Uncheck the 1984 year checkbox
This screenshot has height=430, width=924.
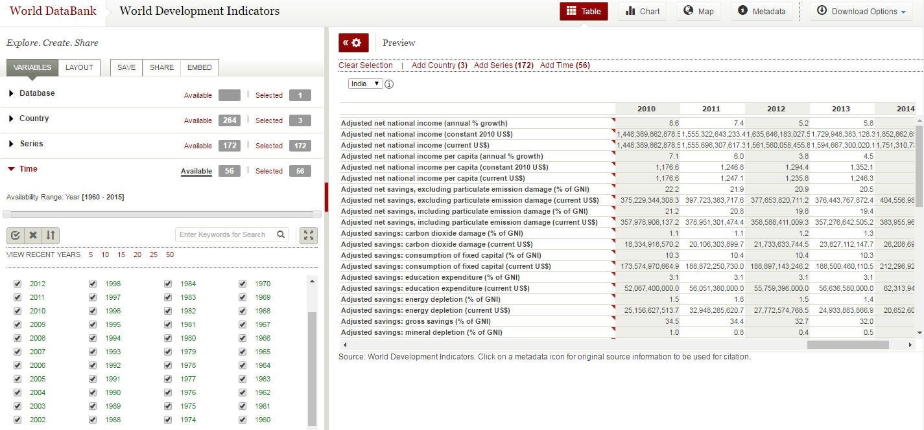168,284
